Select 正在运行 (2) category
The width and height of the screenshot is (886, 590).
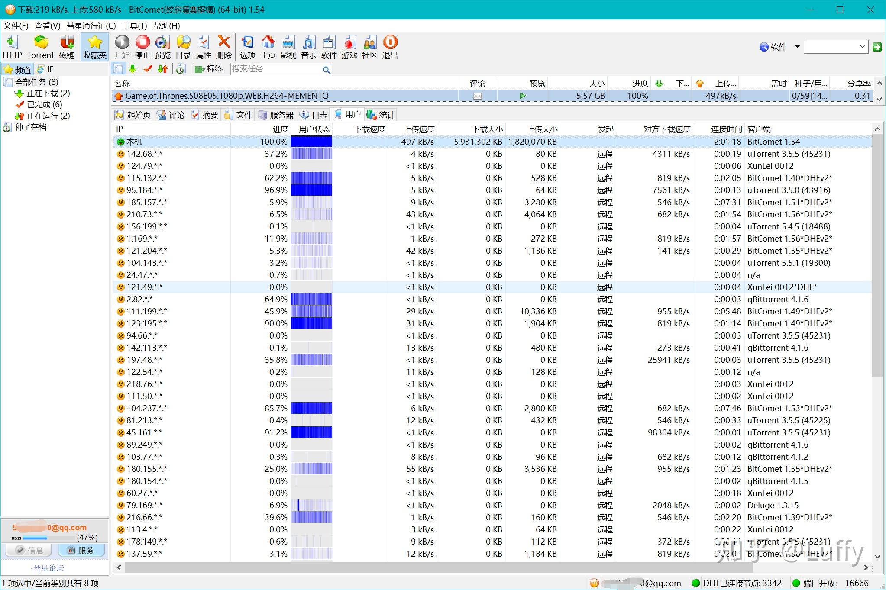click(48, 116)
